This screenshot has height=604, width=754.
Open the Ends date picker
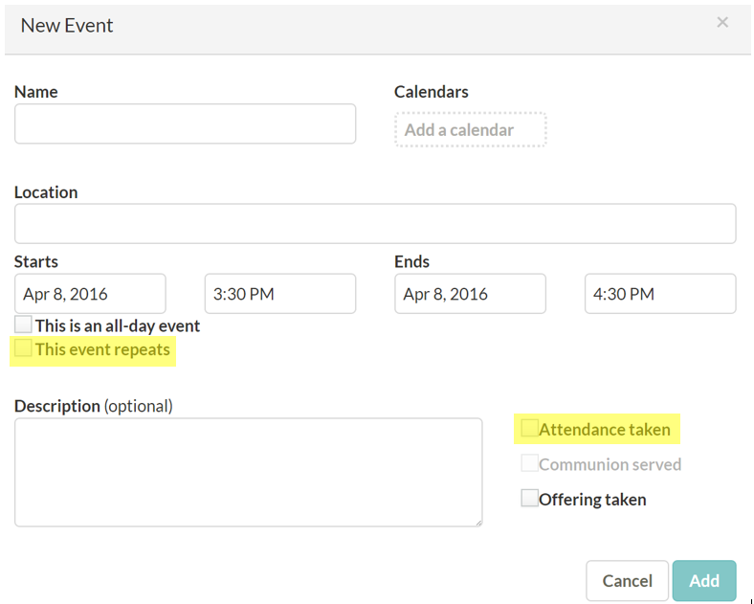tap(470, 294)
